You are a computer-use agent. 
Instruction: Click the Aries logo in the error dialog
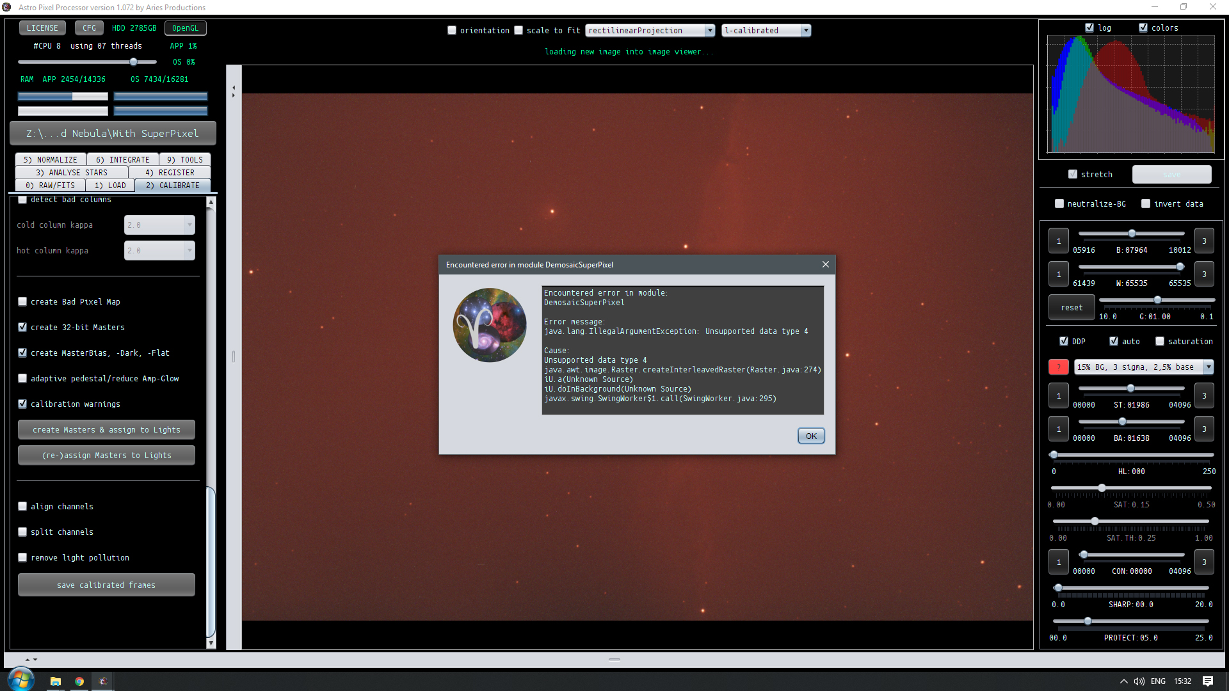point(490,325)
